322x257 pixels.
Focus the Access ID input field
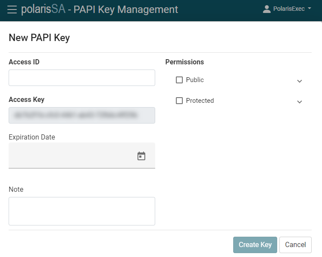click(x=82, y=78)
